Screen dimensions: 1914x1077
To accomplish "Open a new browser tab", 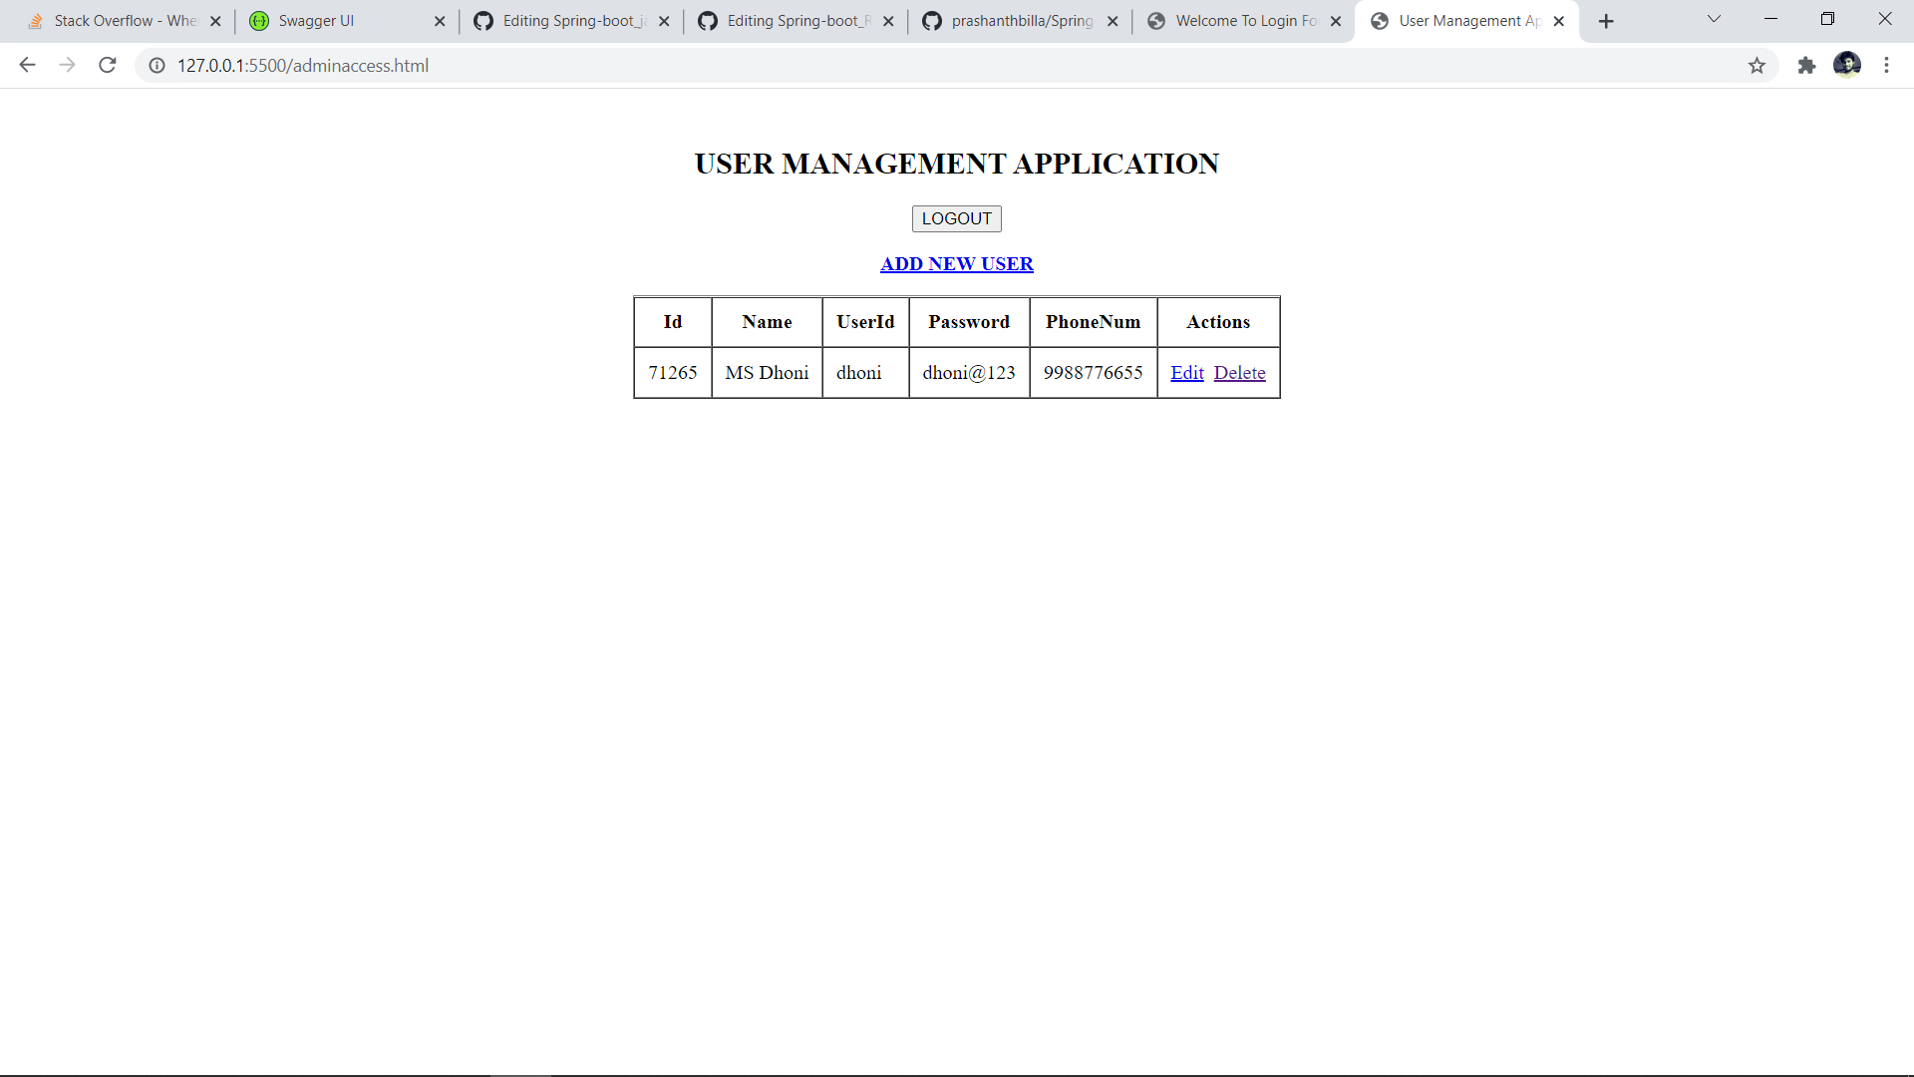I will [1605, 20].
